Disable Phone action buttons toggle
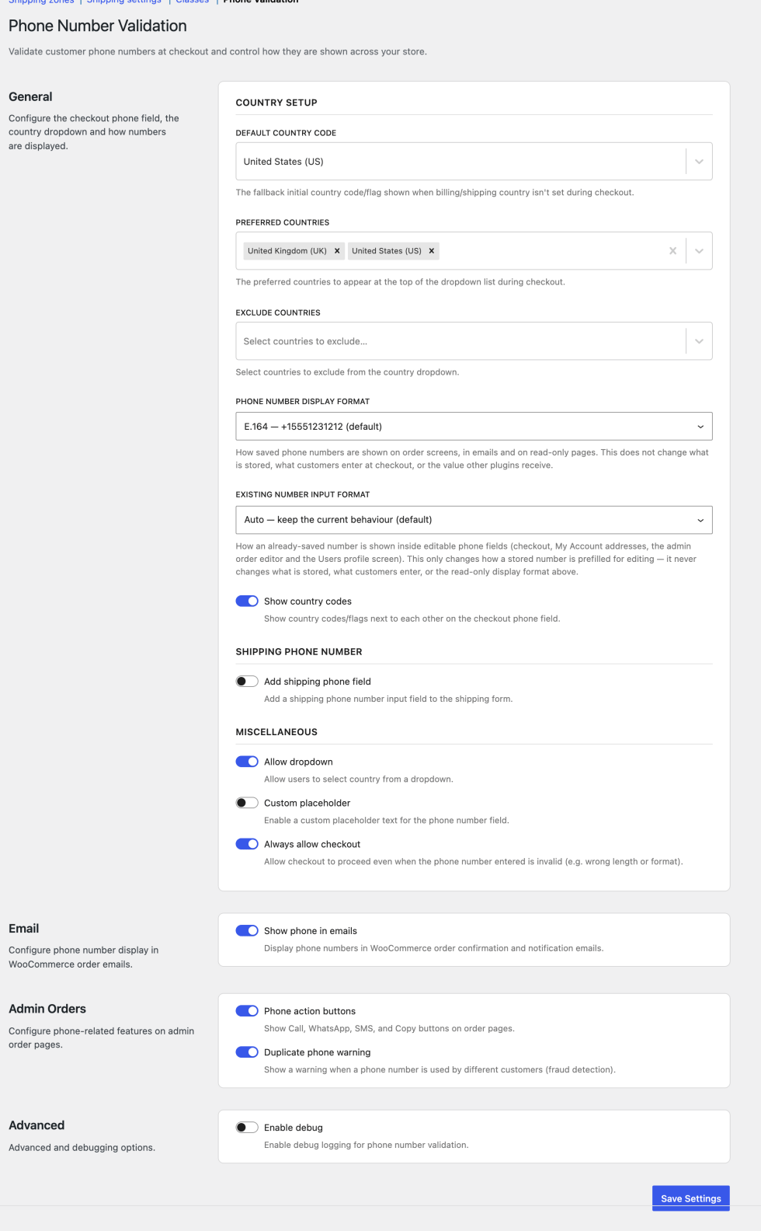This screenshot has width=761, height=1231. tap(247, 1011)
